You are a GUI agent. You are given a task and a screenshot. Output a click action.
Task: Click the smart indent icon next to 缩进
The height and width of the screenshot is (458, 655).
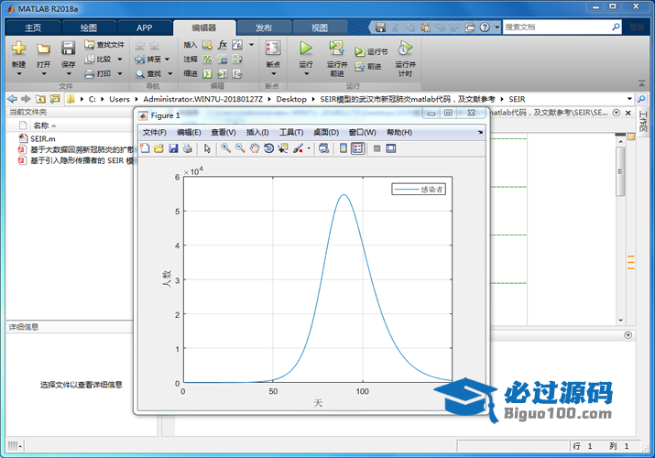[x=208, y=74]
